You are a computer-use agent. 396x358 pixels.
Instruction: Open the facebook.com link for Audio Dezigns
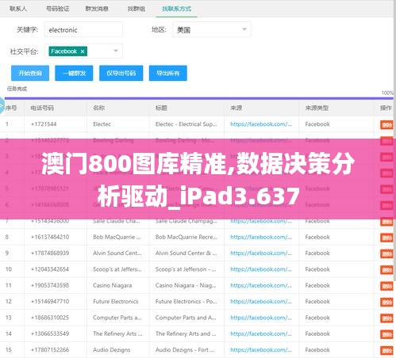pyautogui.click(x=261, y=350)
